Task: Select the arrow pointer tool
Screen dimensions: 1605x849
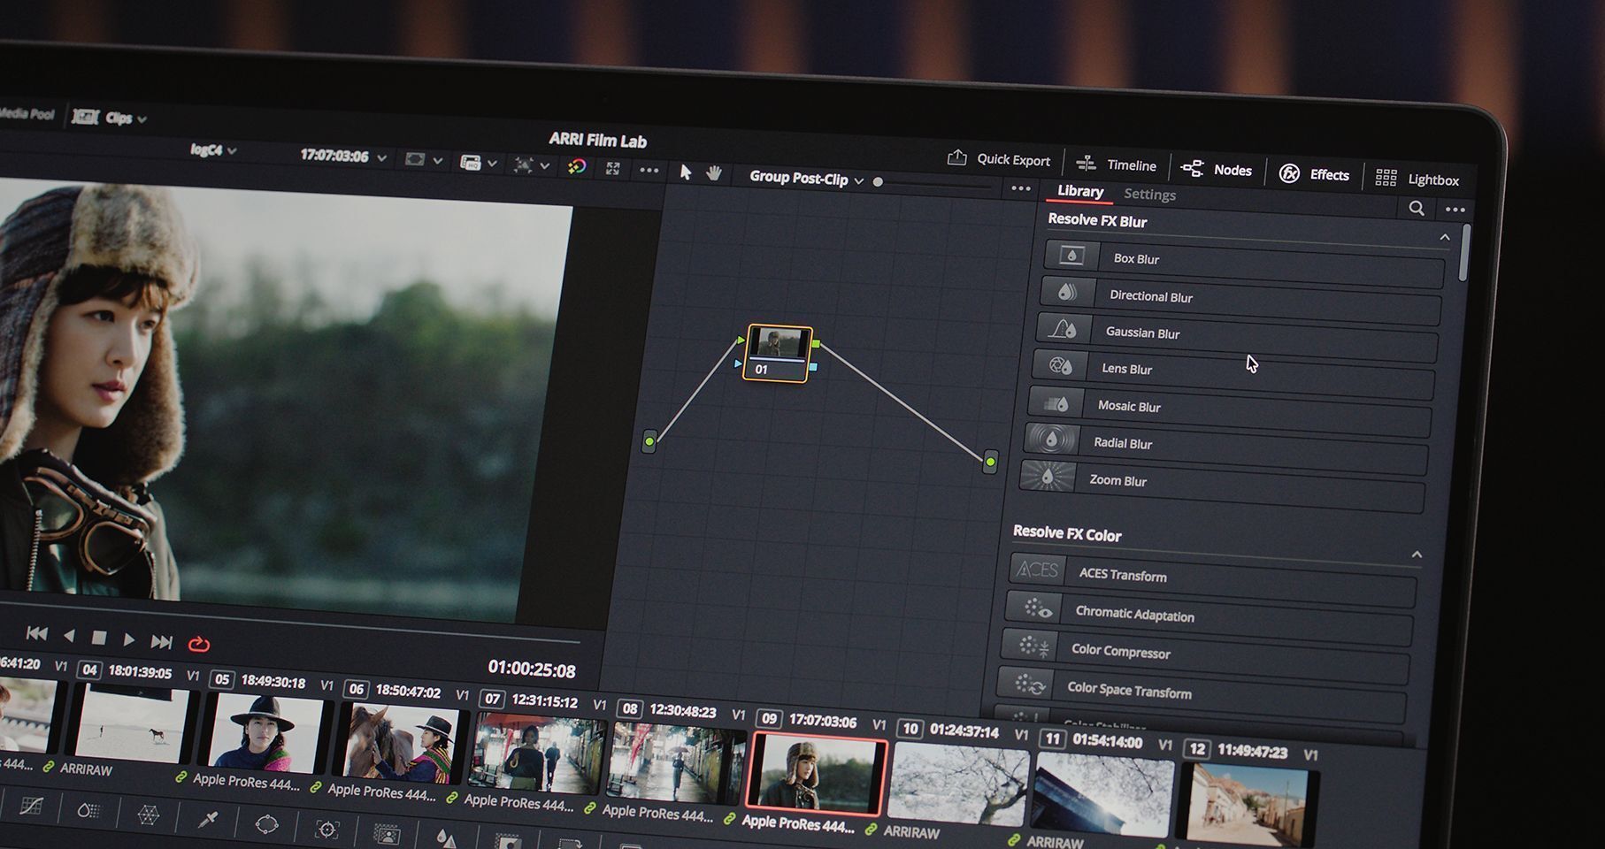Action: (685, 172)
